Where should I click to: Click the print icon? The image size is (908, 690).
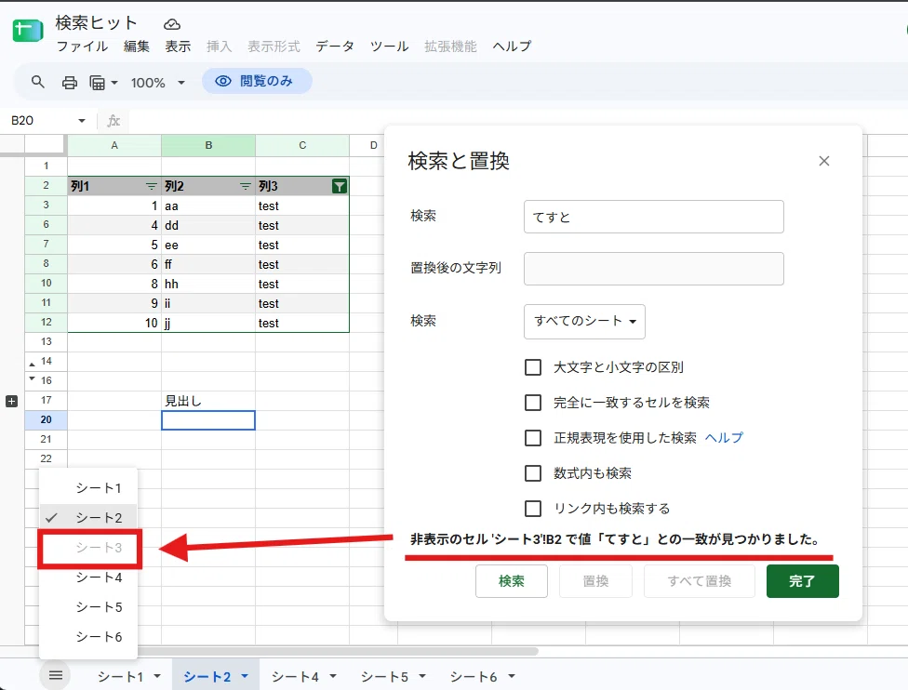tap(70, 83)
